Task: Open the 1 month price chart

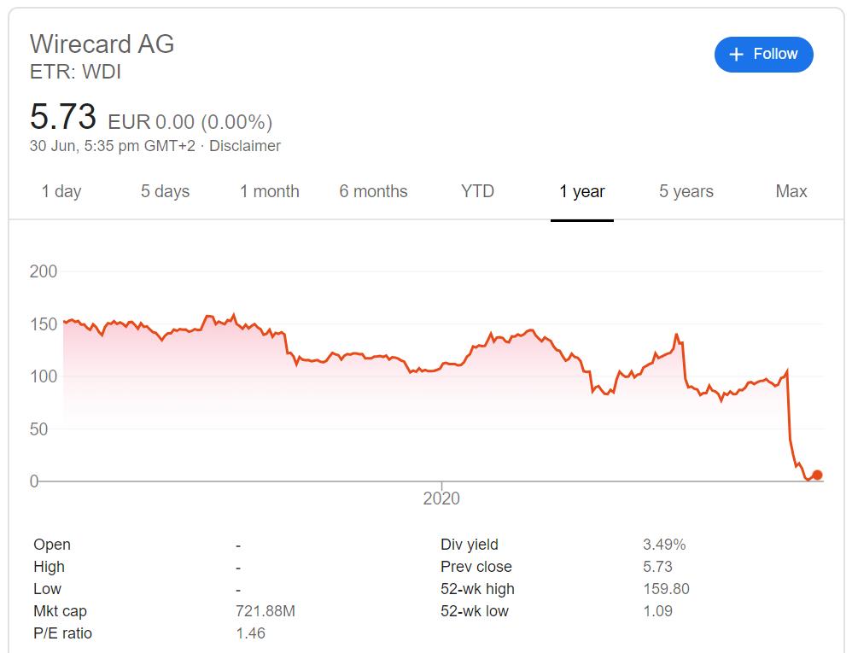Action: 269,191
